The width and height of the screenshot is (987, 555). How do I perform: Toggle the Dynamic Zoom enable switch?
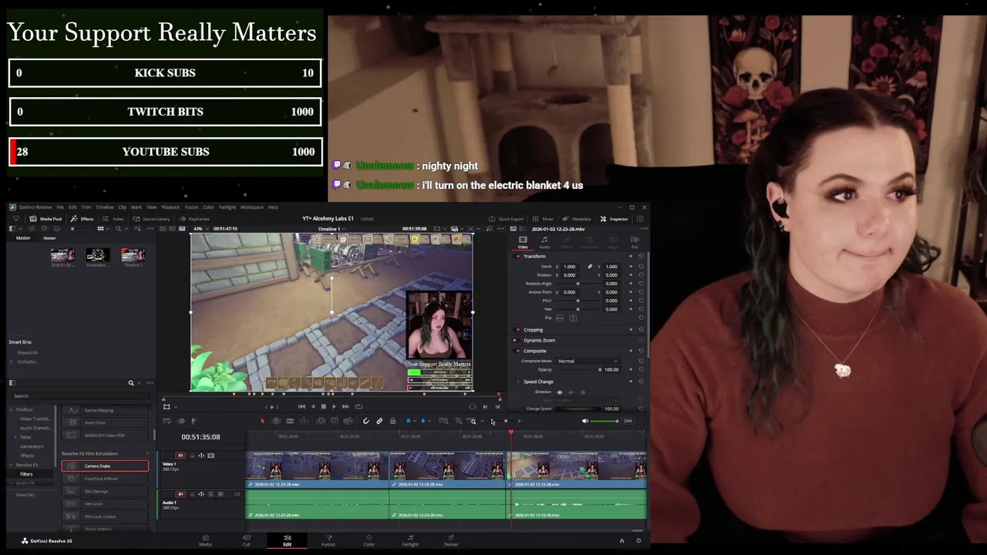515,340
